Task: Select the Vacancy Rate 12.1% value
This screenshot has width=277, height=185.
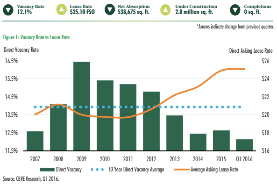Action: (25, 12)
